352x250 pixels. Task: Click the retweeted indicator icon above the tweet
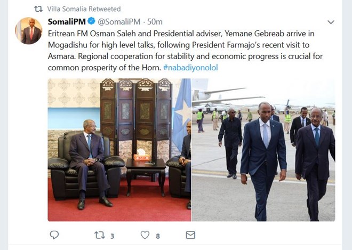[38, 9]
